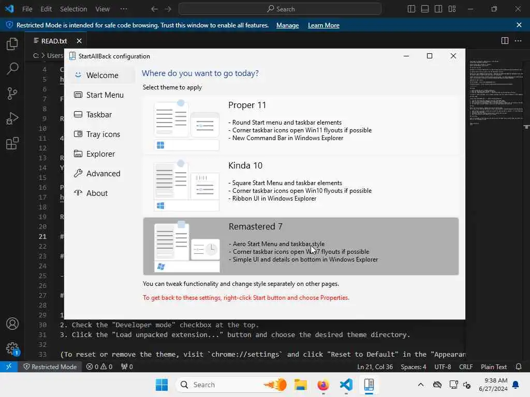This screenshot has height=397, width=530.
Task: Change encoding via UTF-8 status item
Action: [443, 367]
